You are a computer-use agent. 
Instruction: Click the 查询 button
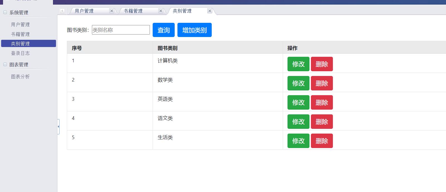pos(164,30)
